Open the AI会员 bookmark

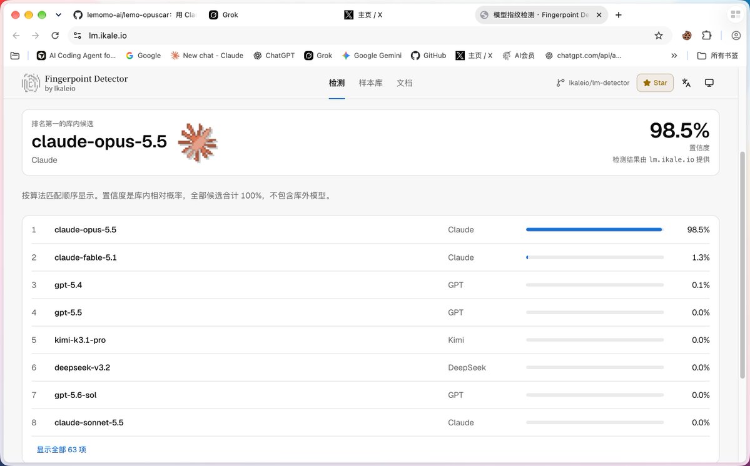519,56
